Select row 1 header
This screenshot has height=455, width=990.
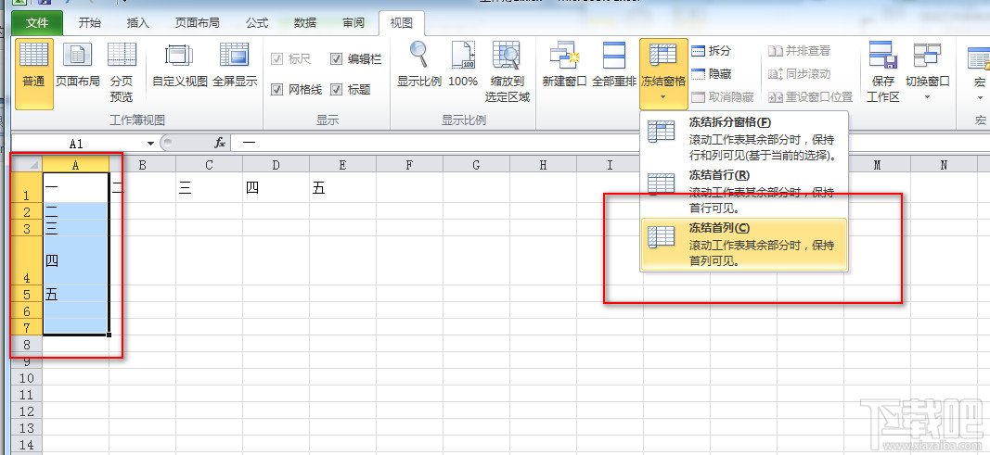click(x=27, y=188)
